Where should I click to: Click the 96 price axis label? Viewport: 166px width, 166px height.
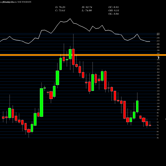coord(158,113)
